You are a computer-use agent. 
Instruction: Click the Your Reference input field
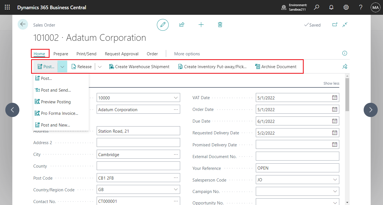297,168
